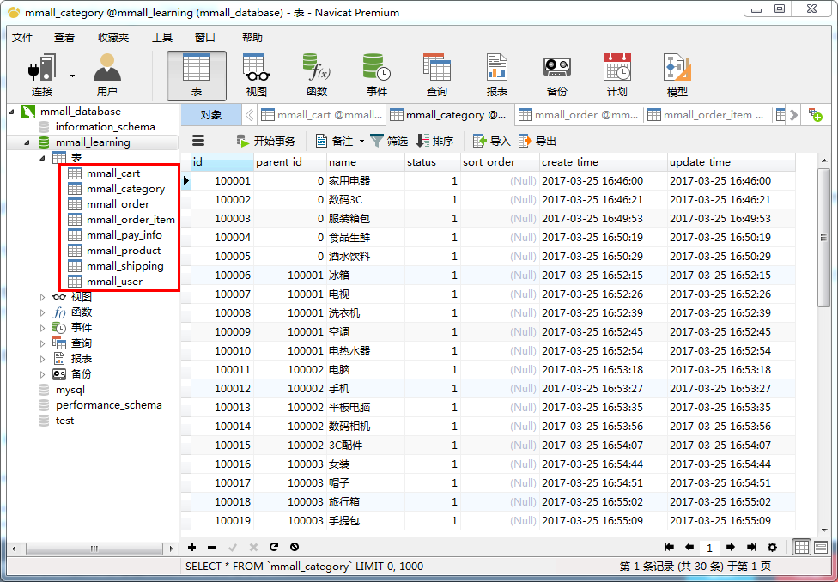838x582 pixels.
Task: Open the 帮助 menu
Action: pyautogui.click(x=252, y=38)
